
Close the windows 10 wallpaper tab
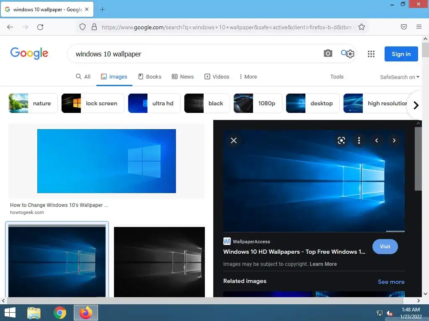point(87,9)
